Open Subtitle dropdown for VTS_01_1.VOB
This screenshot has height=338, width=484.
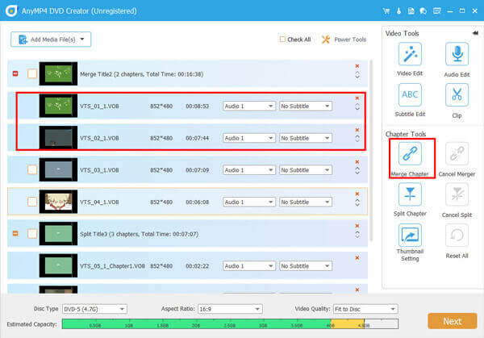306,106
